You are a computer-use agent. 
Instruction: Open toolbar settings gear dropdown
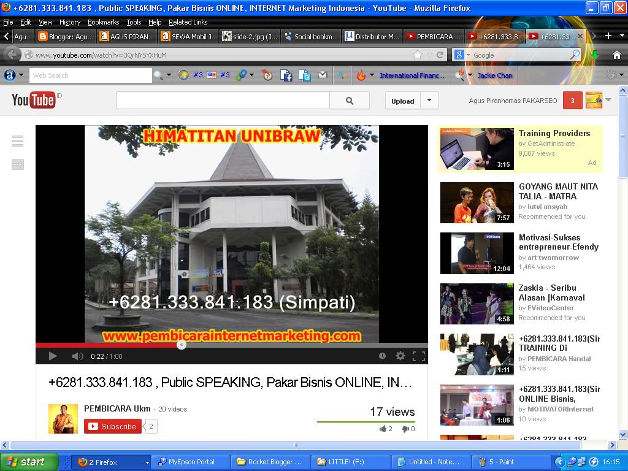tap(615, 75)
